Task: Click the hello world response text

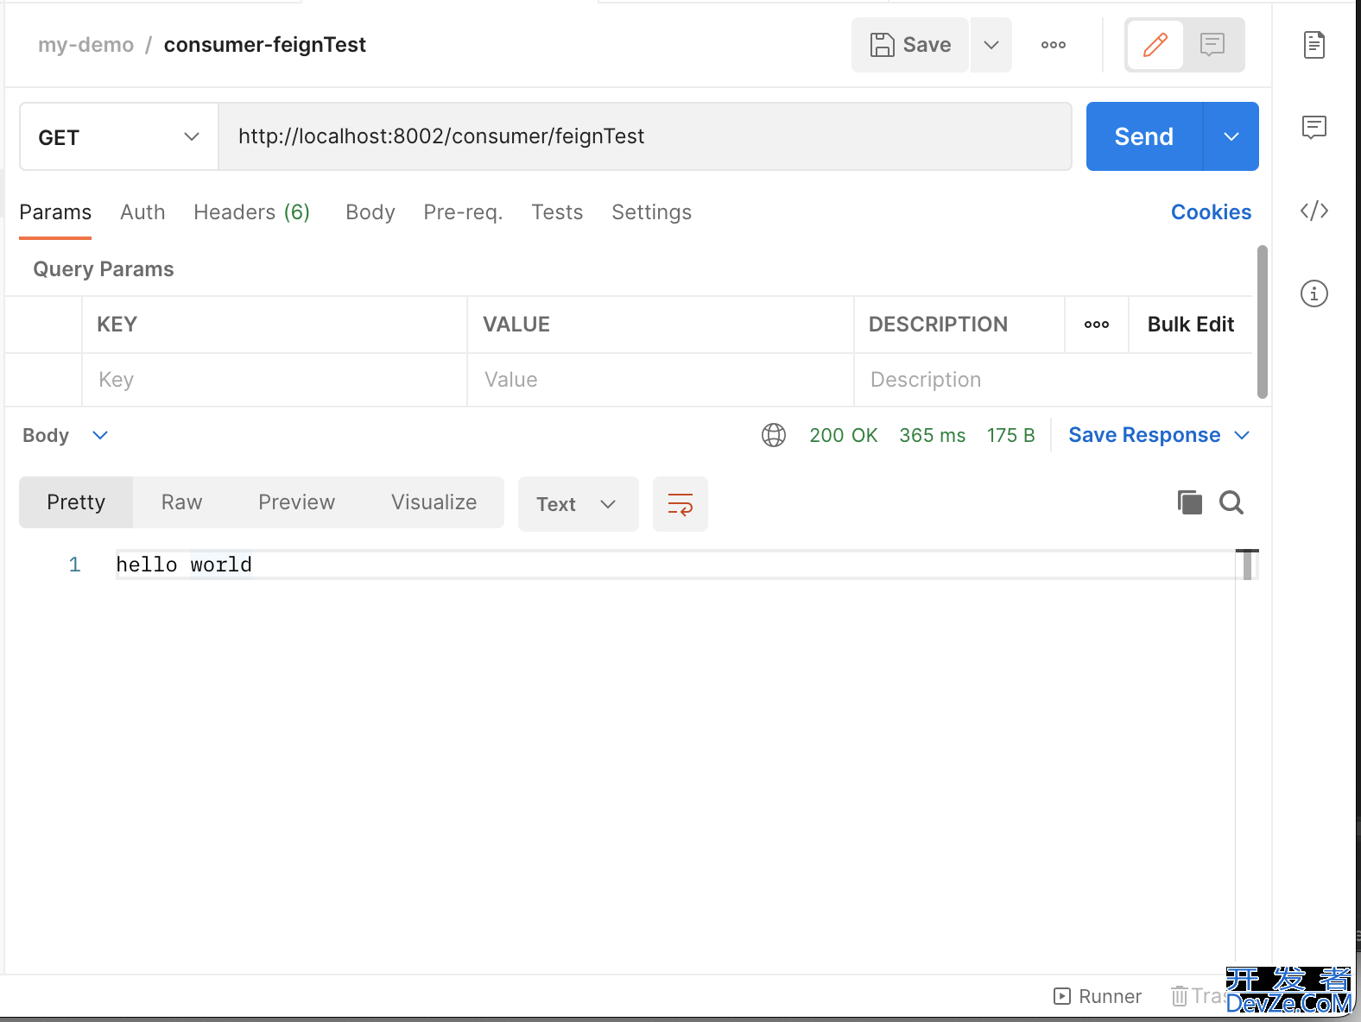Action: pyautogui.click(x=184, y=565)
